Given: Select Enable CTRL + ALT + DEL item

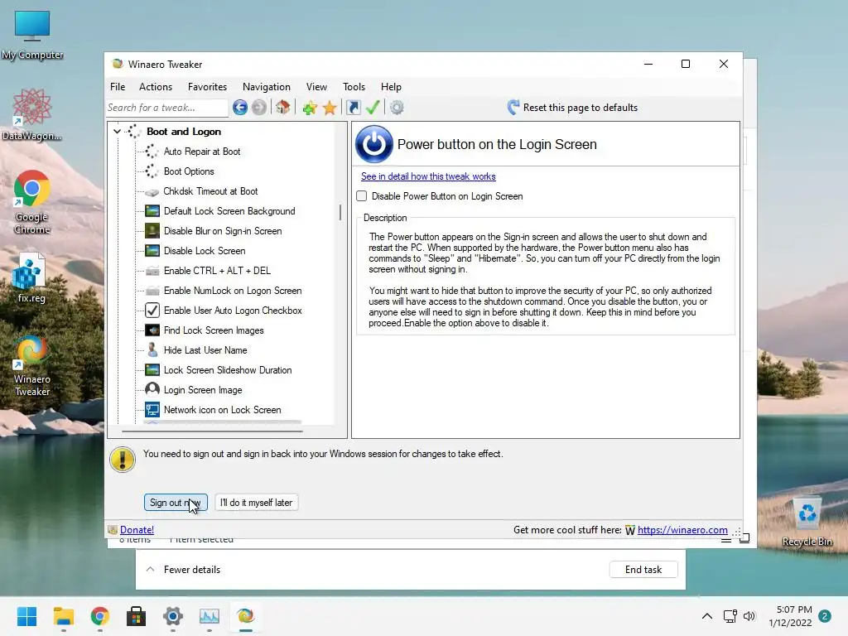Looking at the screenshot, I should (217, 271).
